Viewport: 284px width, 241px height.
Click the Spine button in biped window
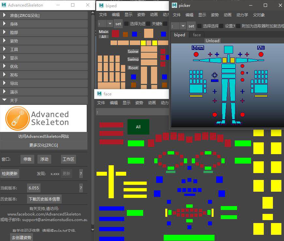(133, 51)
